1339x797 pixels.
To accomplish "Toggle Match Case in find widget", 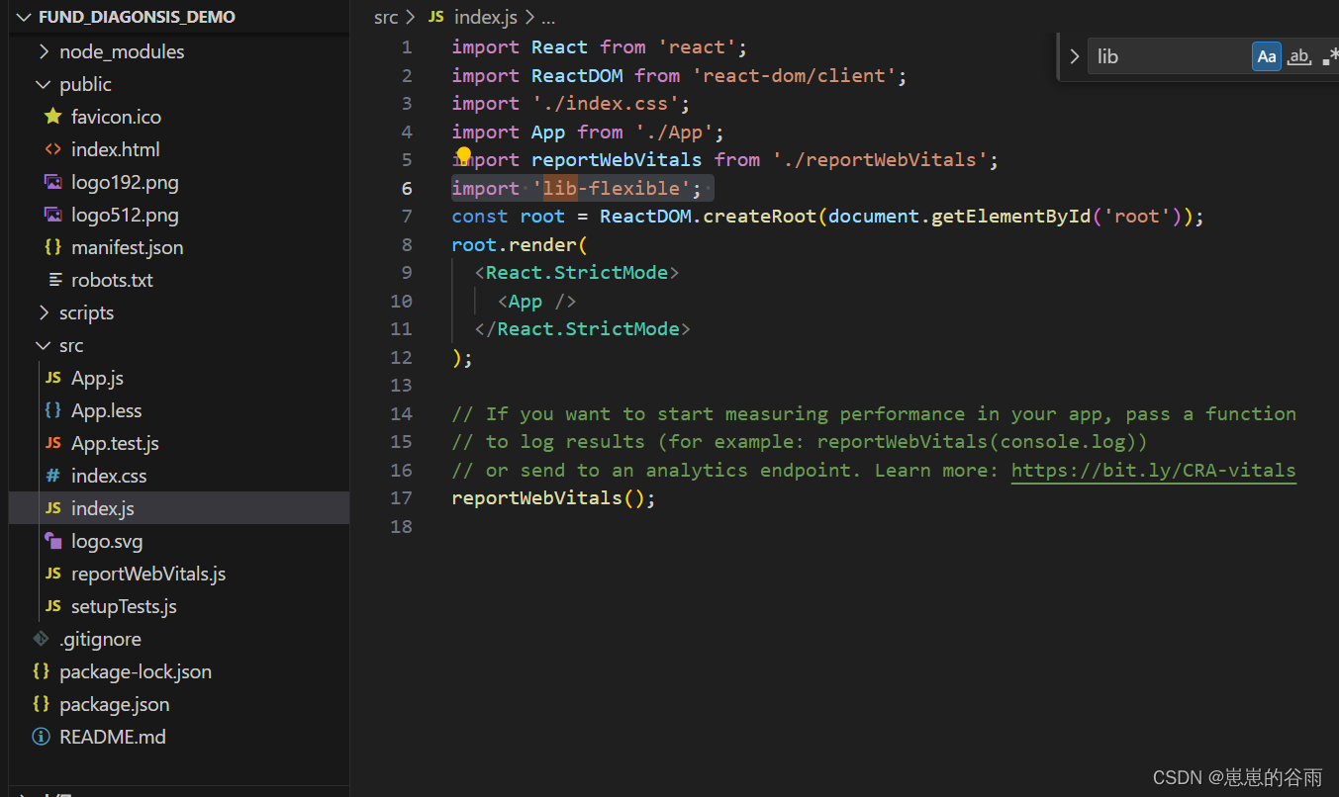I will click(1267, 56).
